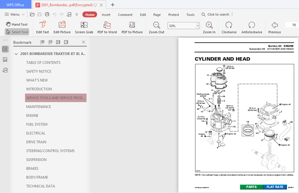Click the Undo arrow icon

coord(54,14)
